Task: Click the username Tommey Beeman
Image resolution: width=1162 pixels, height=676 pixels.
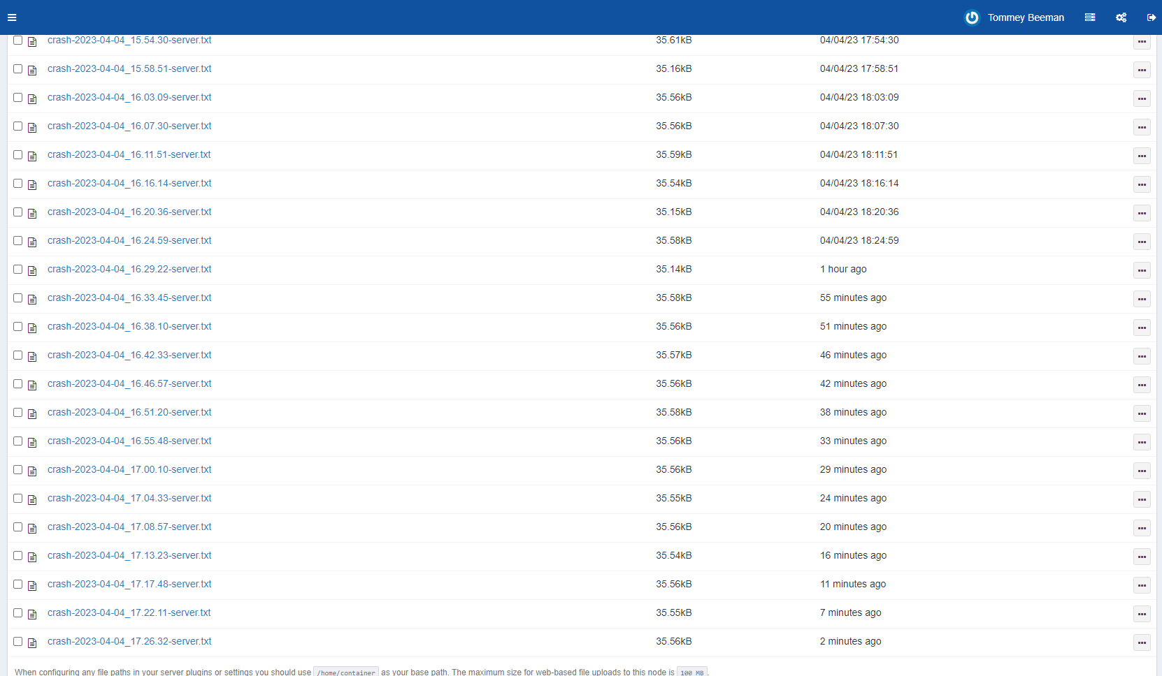Action: (1026, 17)
